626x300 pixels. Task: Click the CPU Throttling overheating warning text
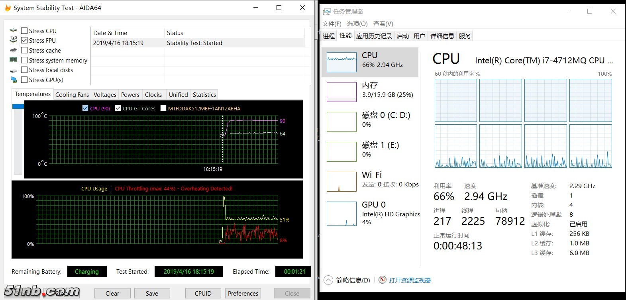click(x=173, y=188)
